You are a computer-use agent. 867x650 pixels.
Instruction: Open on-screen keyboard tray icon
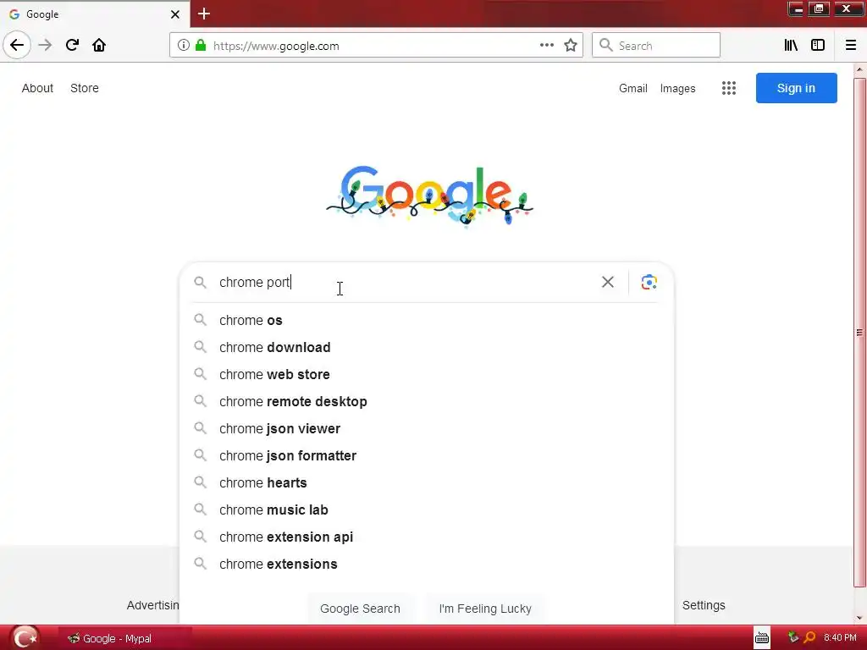(x=762, y=638)
